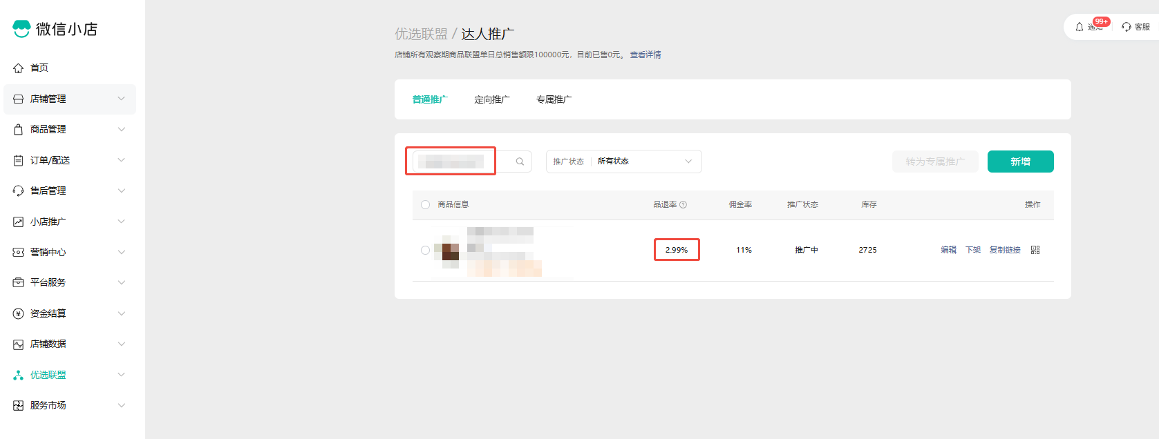Viewport: 1159px width, 439px height.
Task: Switch to the 定向推广 tab
Action: (x=491, y=99)
